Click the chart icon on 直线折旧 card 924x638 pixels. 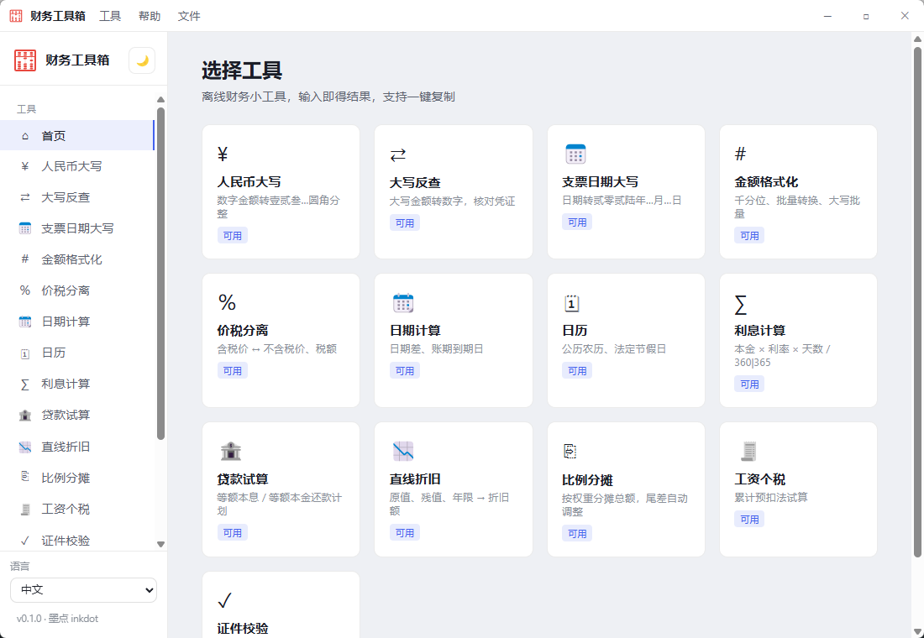point(403,452)
